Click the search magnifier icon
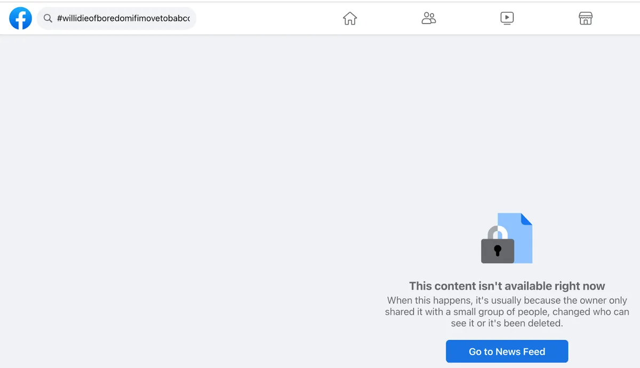Viewport: 640px width, 368px height. 47,19
